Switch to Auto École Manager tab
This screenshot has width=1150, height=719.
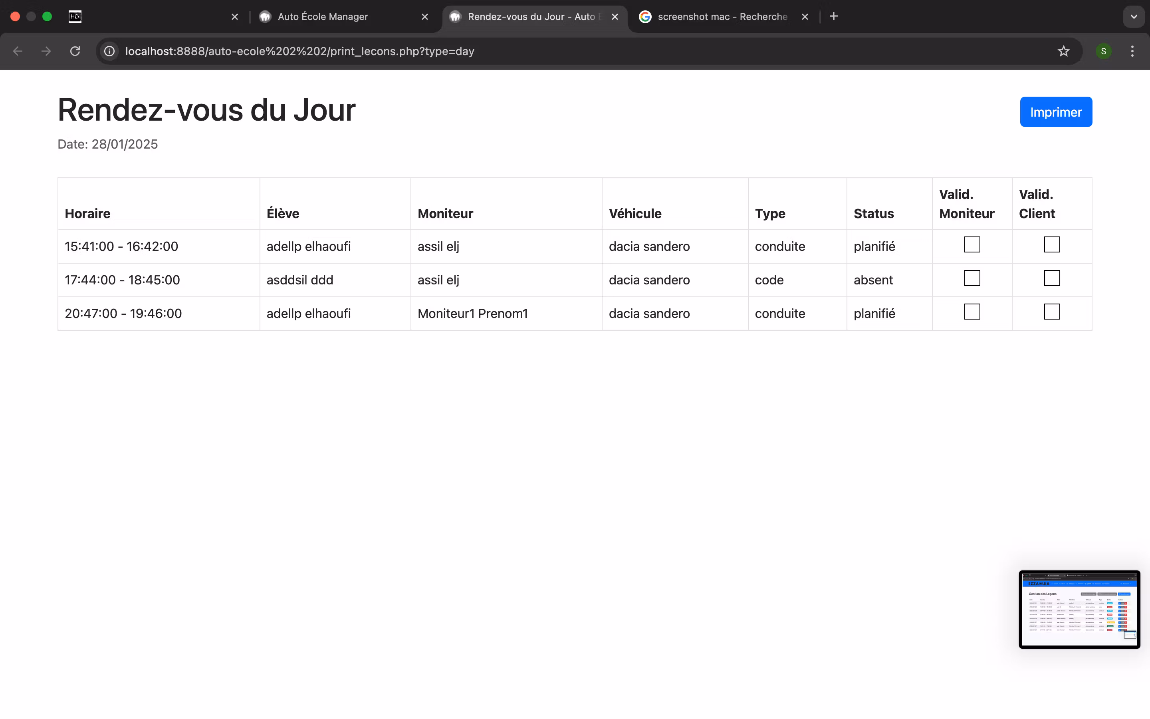point(323,17)
